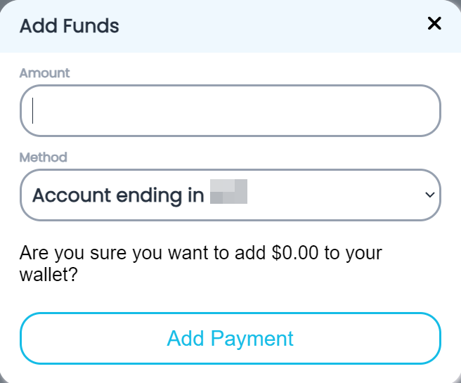Click the word 'wallet?' in the prompt
Screen dimensions: 461x383
pyautogui.click(x=48, y=273)
